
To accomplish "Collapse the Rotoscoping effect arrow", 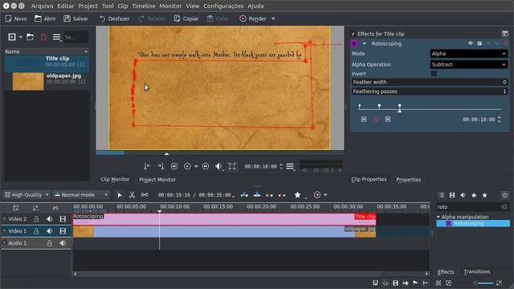I will 364,43.
